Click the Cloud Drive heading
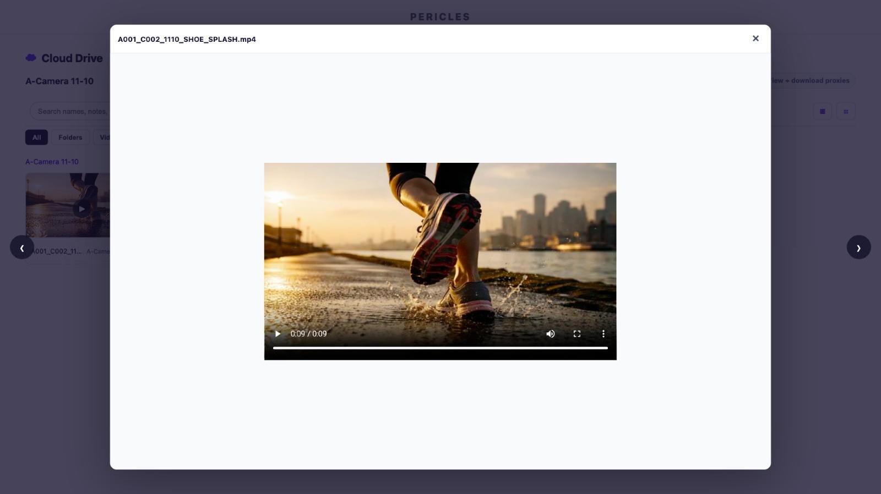 tap(72, 58)
